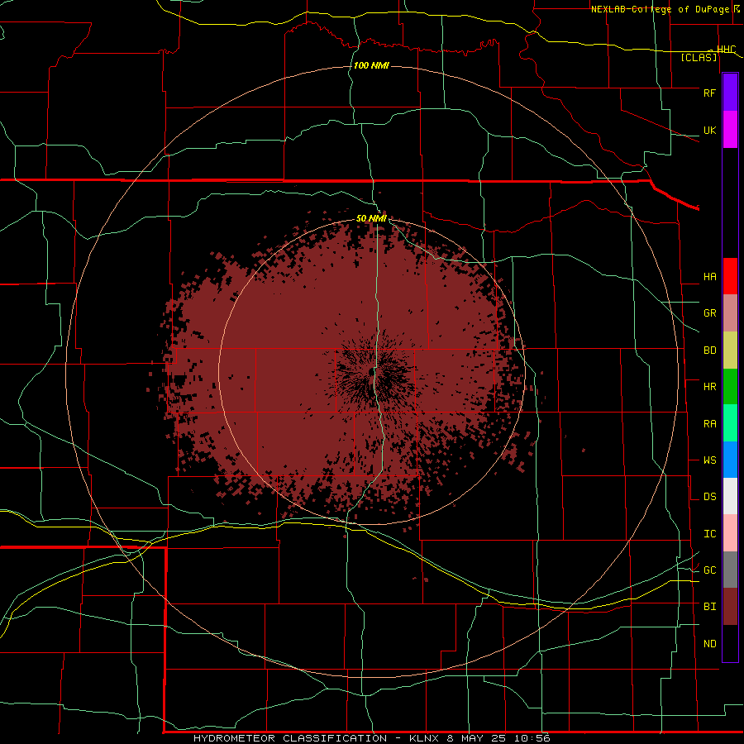Click the radar site center of the echoes
The image size is (744, 744).
372,372
